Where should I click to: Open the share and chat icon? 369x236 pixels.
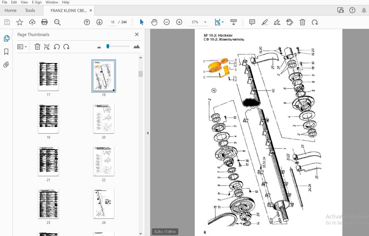341,11
